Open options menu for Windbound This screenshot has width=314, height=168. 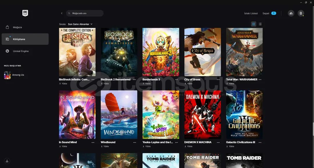point(135,142)
